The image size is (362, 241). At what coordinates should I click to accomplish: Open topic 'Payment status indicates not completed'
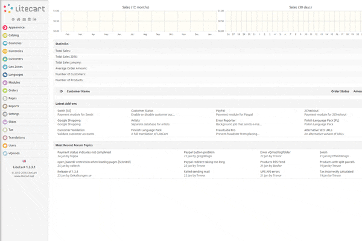coord(84,152)
